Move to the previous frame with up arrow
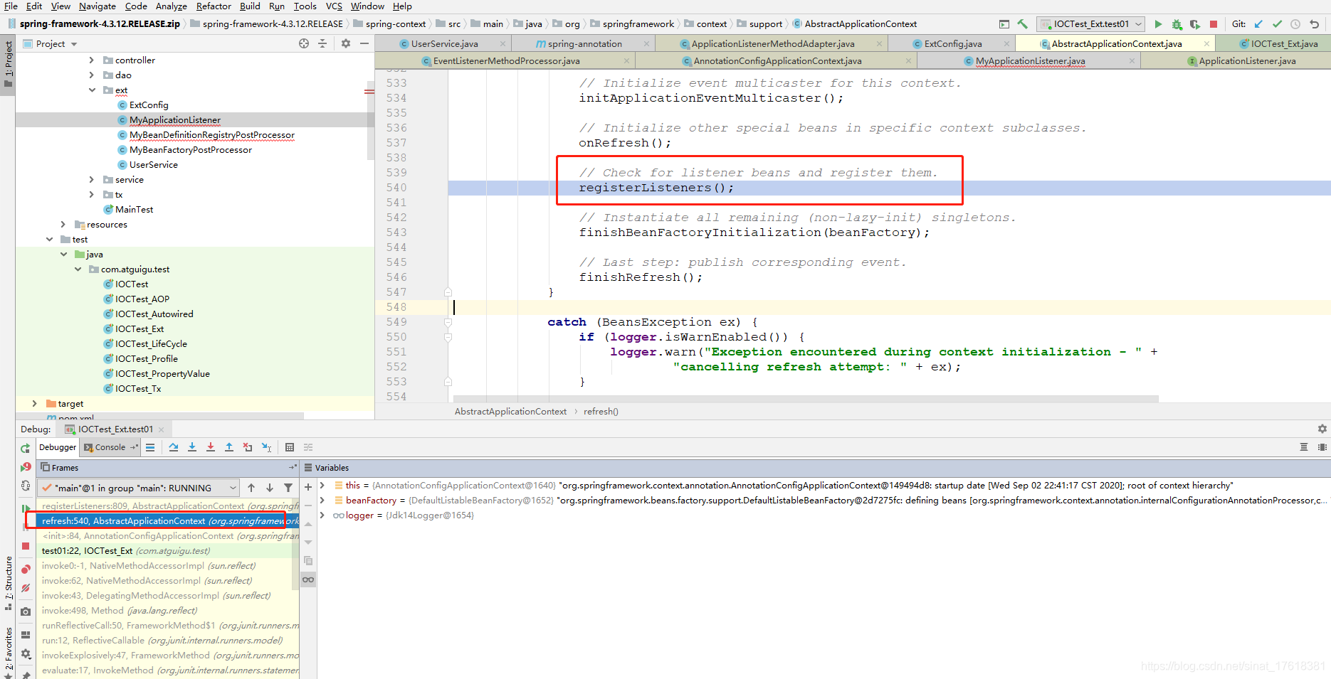 (x=251, y=488)
